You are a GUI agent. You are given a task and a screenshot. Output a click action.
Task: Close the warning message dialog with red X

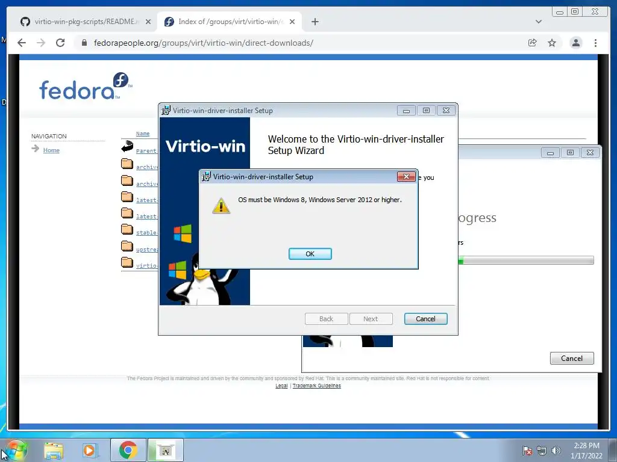(x=406, y=176)
